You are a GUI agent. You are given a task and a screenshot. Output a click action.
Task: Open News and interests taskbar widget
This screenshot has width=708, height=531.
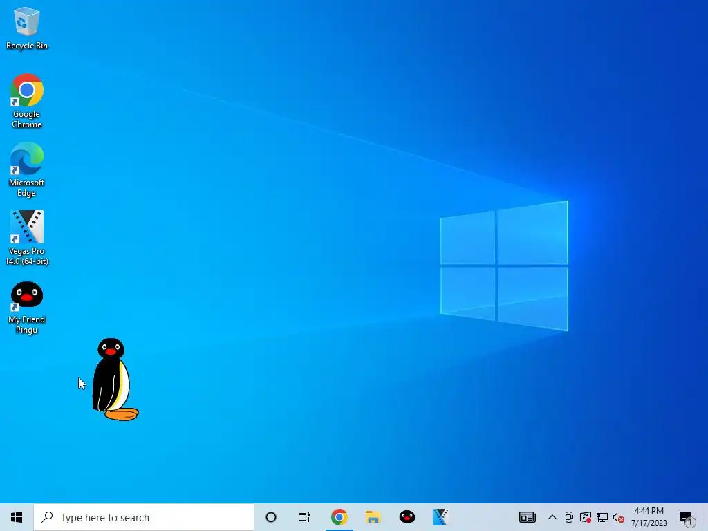click(x=528, y=517)
